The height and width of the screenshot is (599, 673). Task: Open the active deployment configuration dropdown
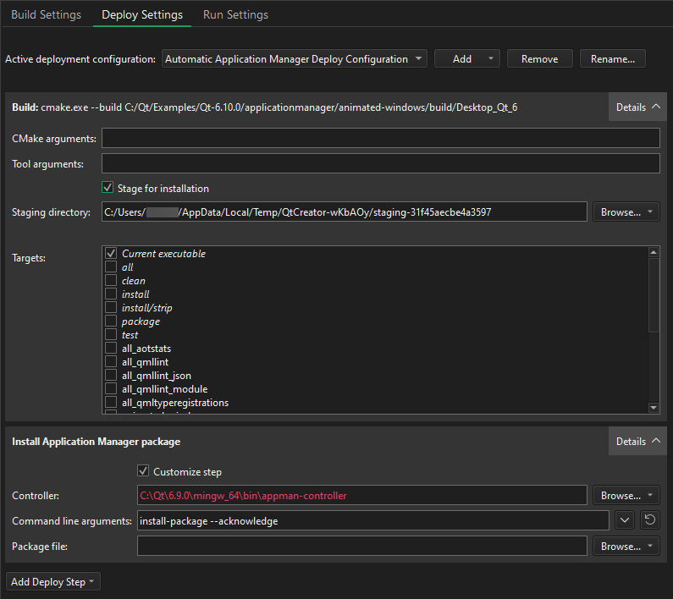[x=294, y=59]
